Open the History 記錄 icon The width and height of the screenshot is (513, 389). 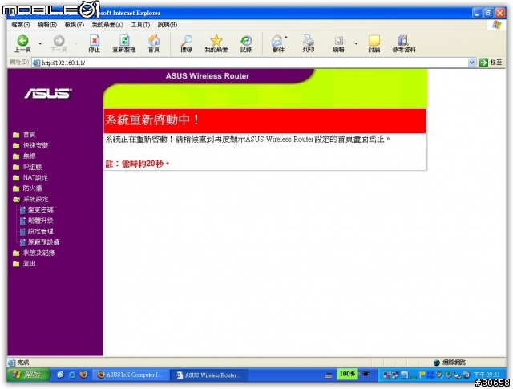click(x=246, y=44)
